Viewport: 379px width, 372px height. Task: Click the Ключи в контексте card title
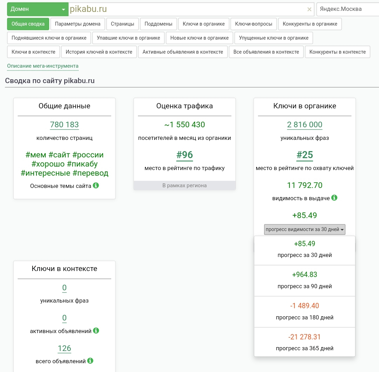coord(64,269)
